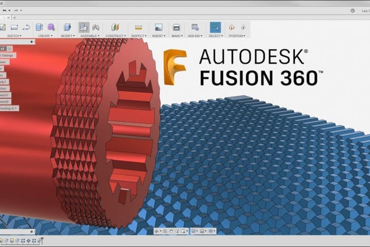The height and width of the screenshot is (247, 370).
Task: Select the Sketches folder in the browser
Action: pyautogui.click(x=4, y=89)
